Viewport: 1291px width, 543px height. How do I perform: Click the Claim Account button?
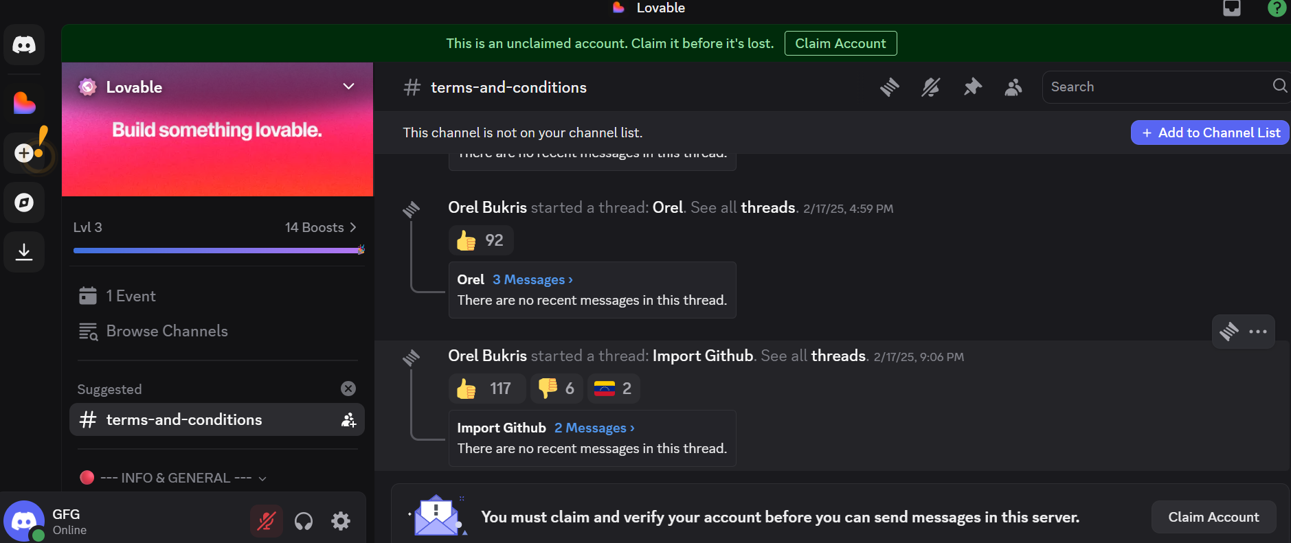(840, 43)
